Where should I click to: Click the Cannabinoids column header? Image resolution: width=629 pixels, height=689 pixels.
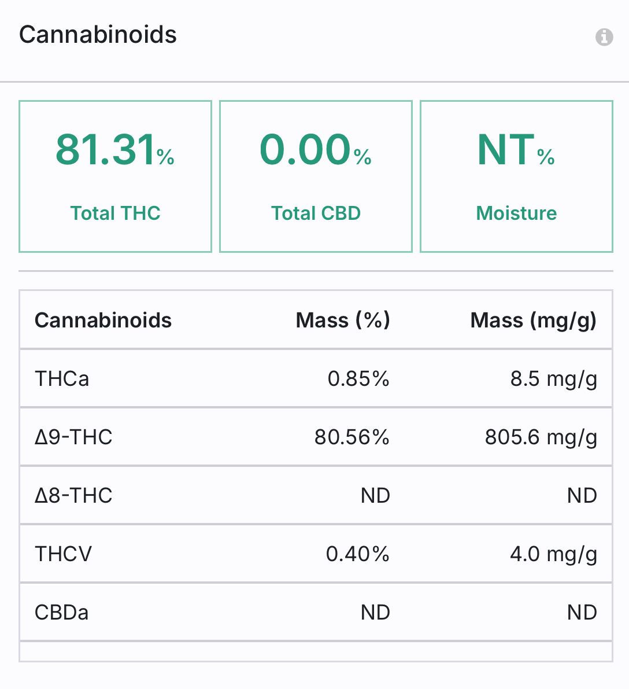coord(103,320)
